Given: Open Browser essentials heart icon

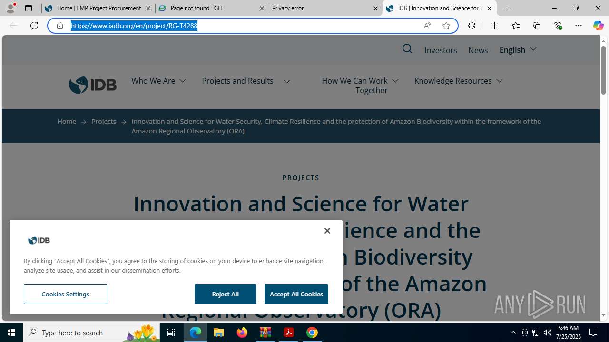Looking at the screenshot, I should click(x=558, y=26).
